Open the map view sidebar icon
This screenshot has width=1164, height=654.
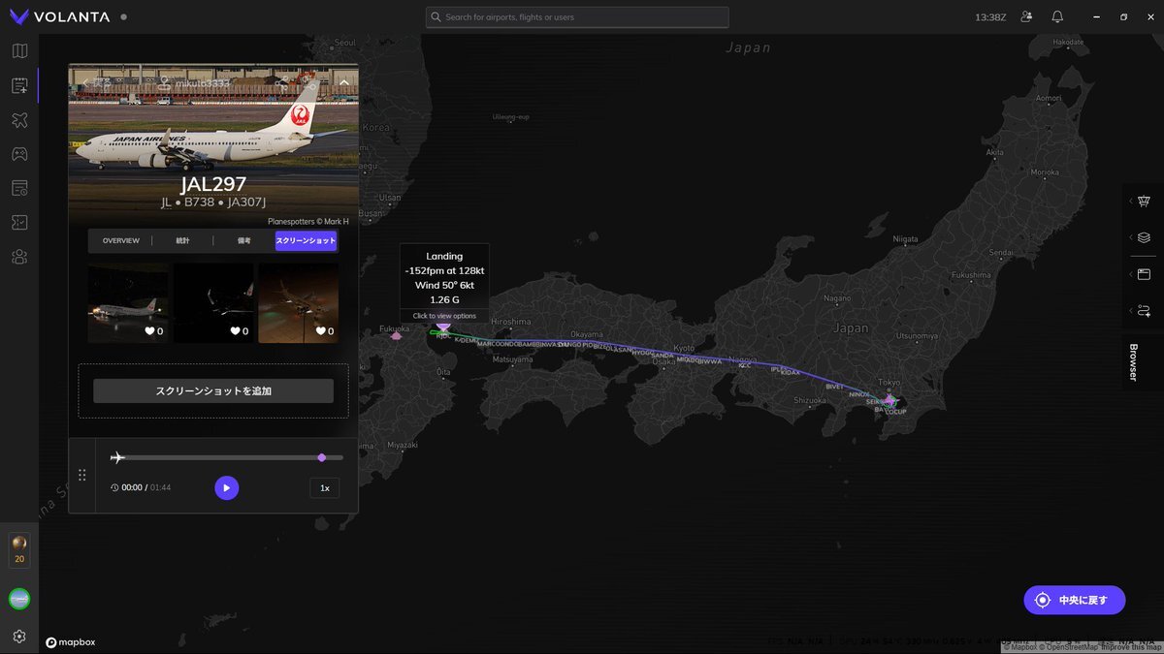click(19, 51)
